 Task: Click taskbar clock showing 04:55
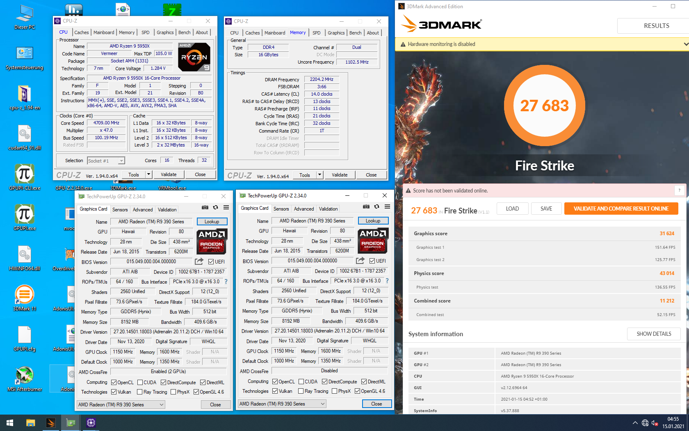click(x=673, y=423)
